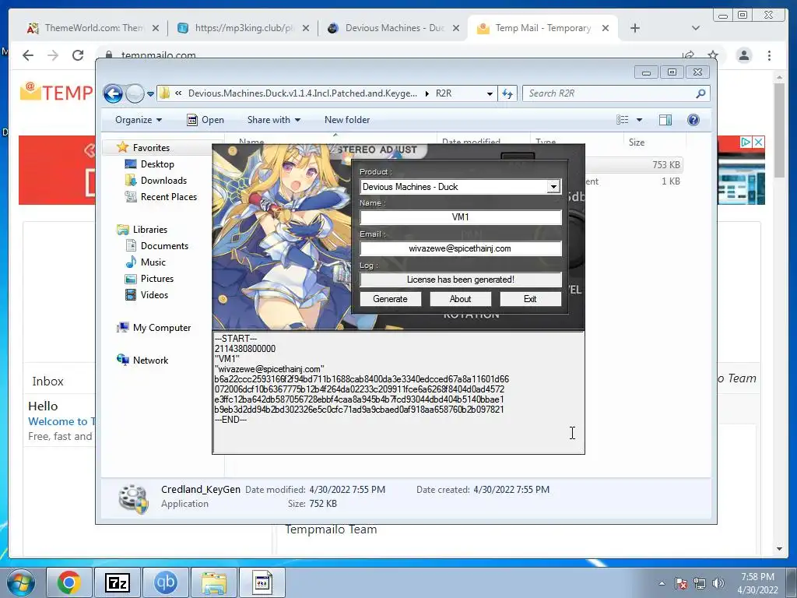797x598 pixels.
Task: Close the Temp Mail Chrome tab
Action: coord(606,29)
